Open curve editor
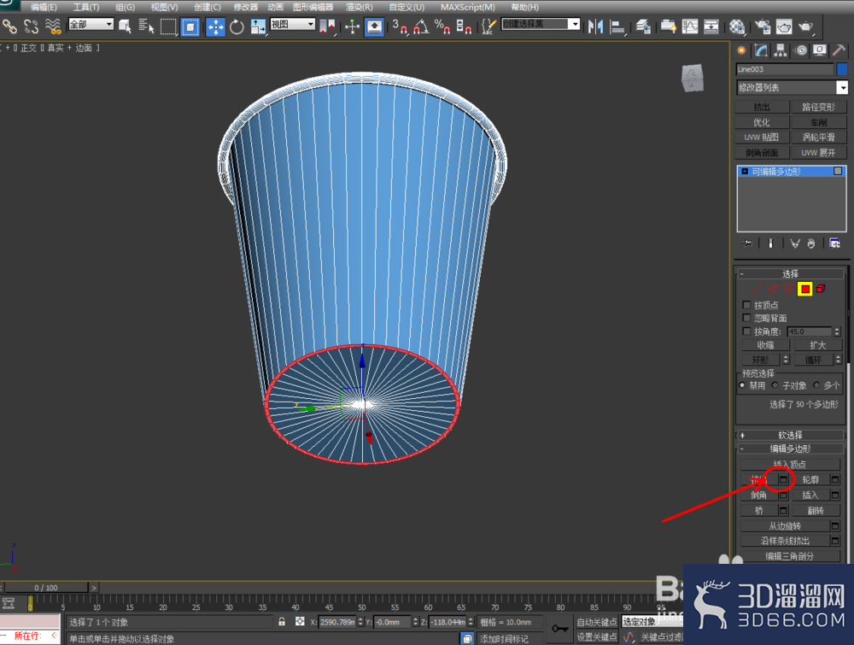 click(689, 26)
